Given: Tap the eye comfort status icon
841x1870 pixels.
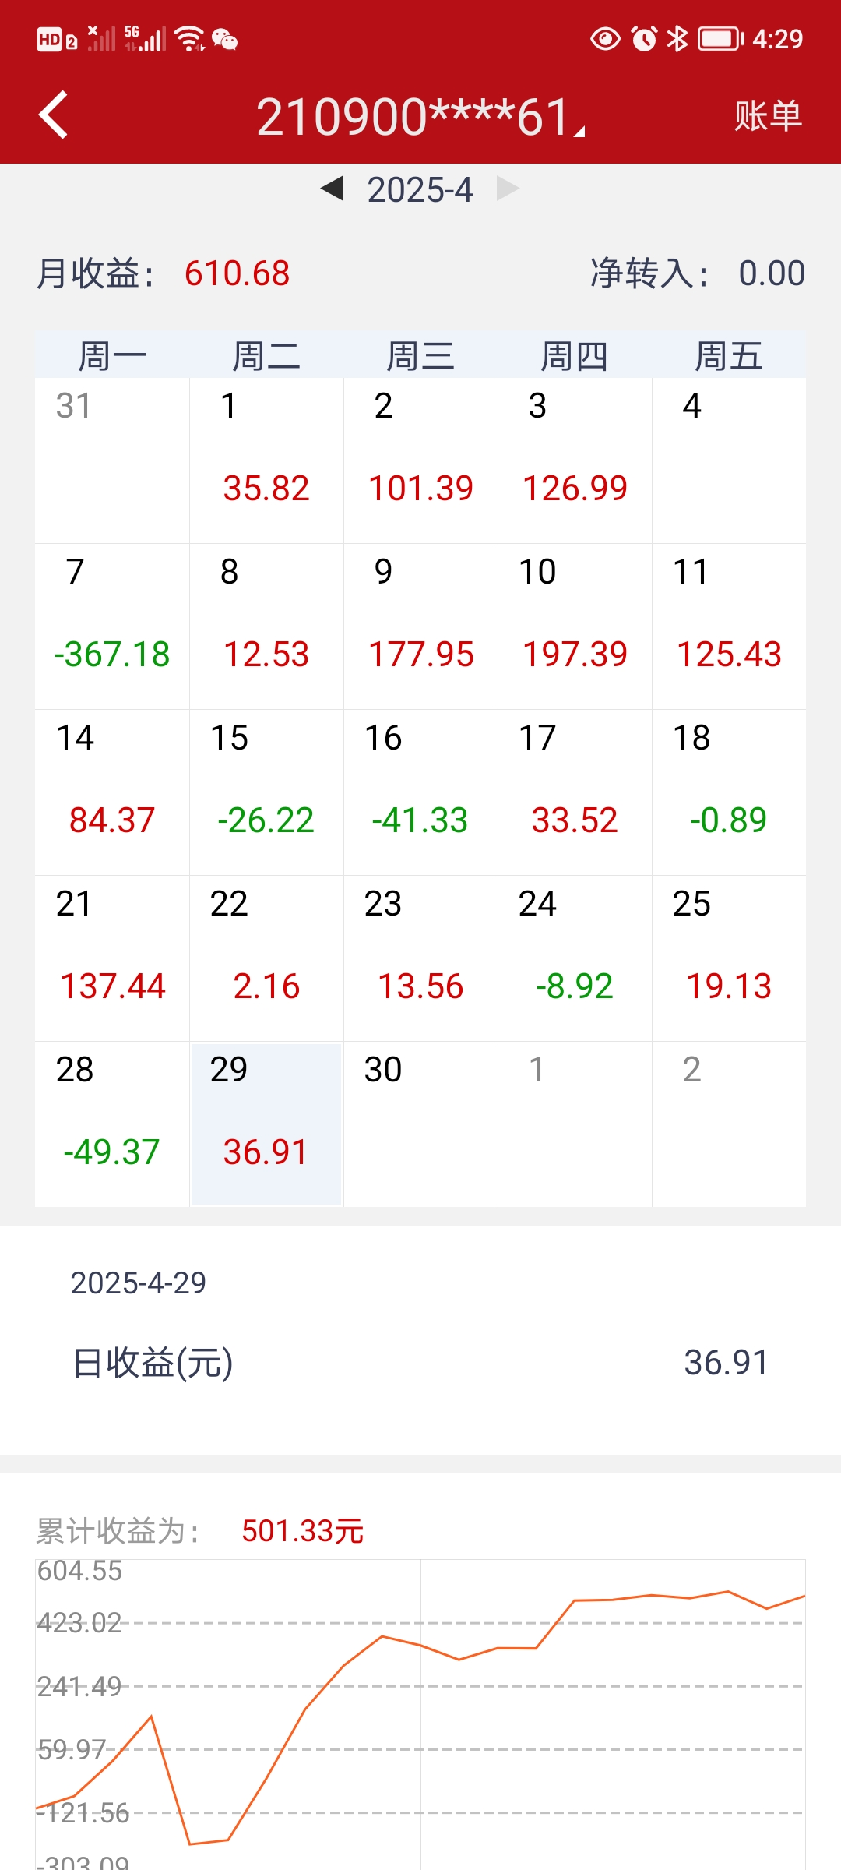Looking at the screenshot, I should (x=605, y=38).
